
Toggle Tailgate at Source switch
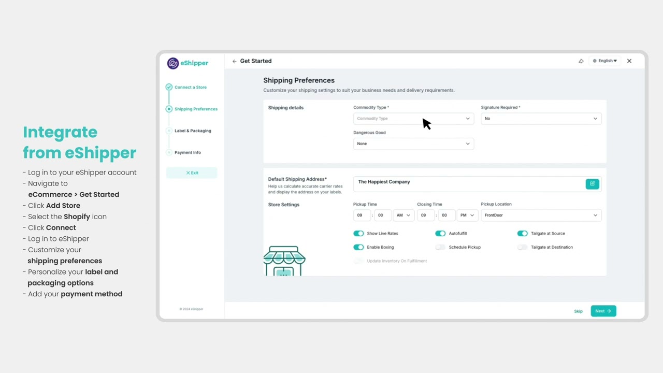click(x=522, y=234)
